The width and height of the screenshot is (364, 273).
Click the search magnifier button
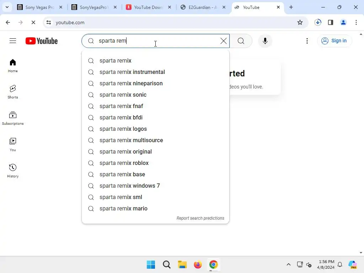point(241,41)
